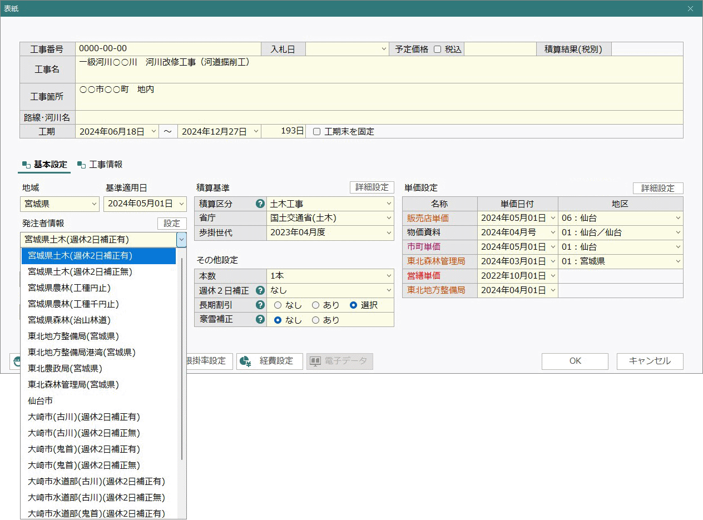The width and height of the screenshot is (703, 520).
Task: Select 長期割引 なし radio button
Action: click(x=278, y=305)
